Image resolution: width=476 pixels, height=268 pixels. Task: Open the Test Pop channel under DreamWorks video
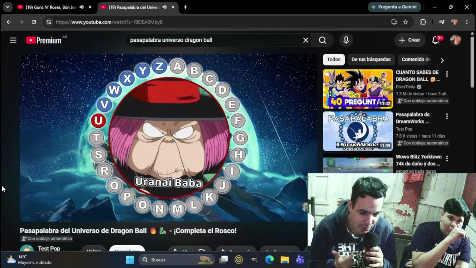[x=404, y=129]
